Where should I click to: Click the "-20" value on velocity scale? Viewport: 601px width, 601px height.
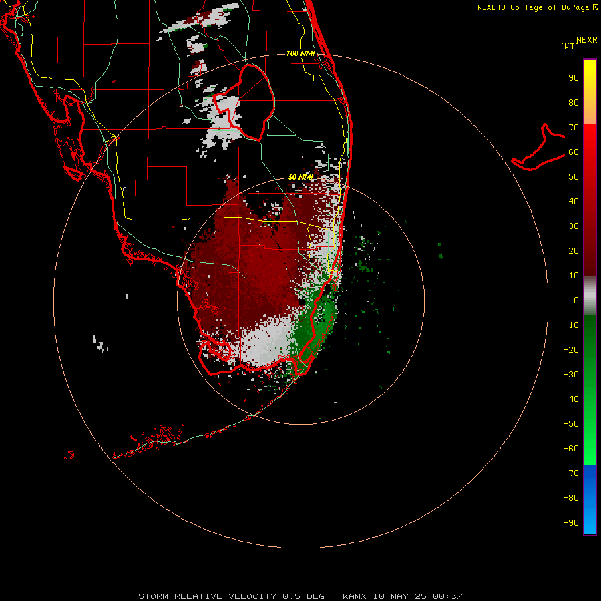(571, 350)
